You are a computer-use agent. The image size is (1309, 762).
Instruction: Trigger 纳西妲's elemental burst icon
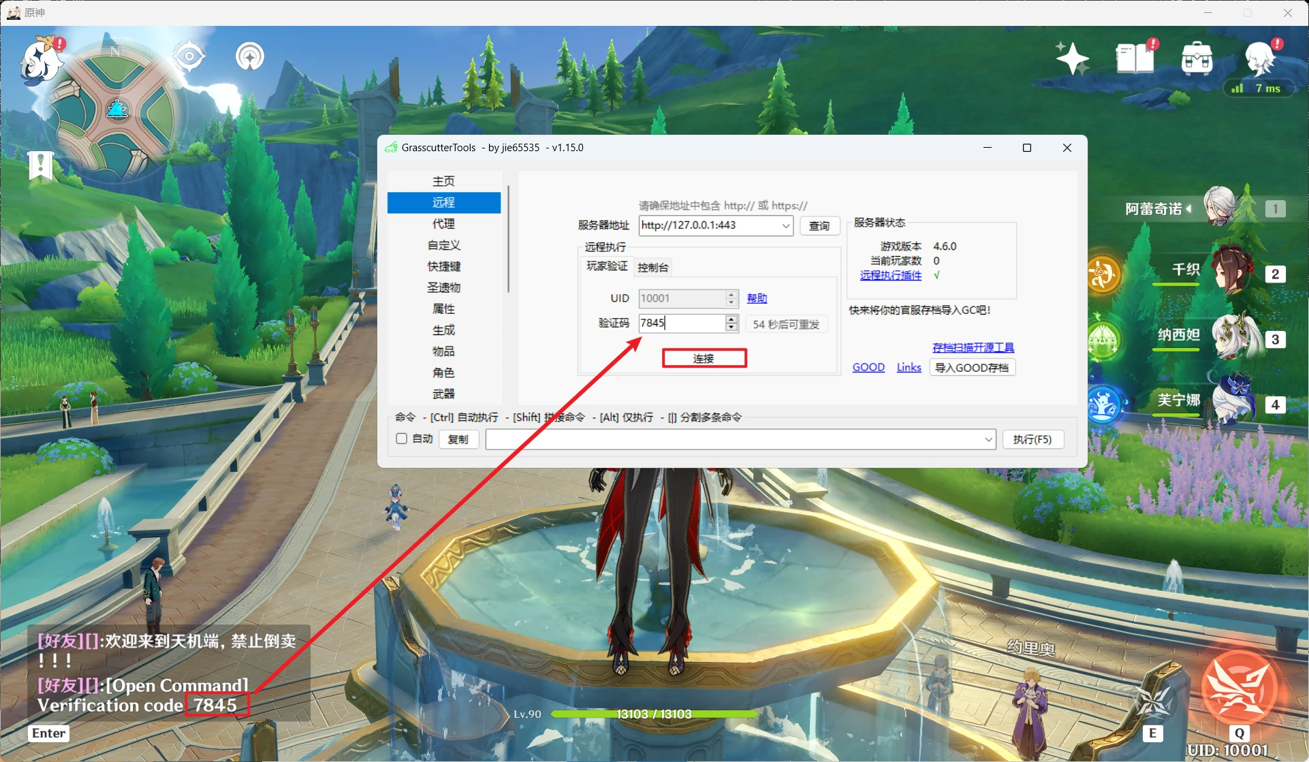(1103, 339)
